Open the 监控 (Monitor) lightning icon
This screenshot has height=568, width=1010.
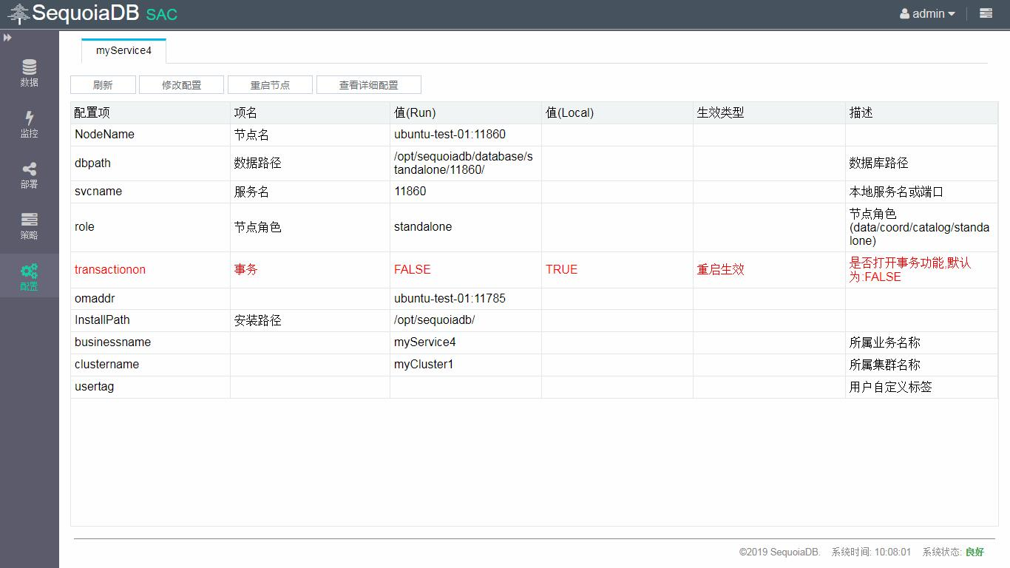click(29, 118)
